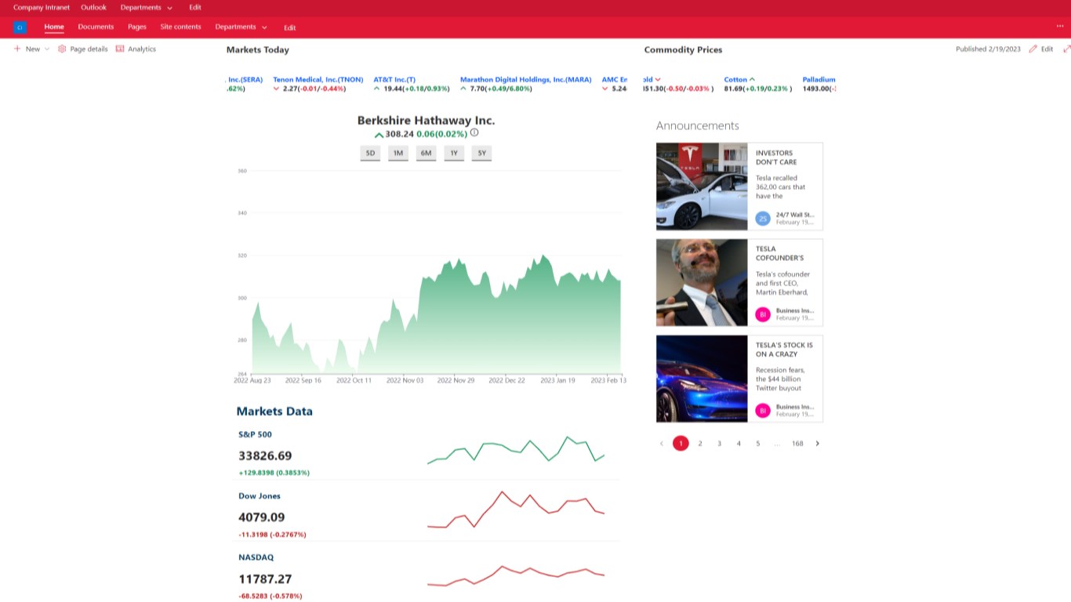Select the Home navigation tab
Viewport: 1071px width, 602px height.
[54, 27]
